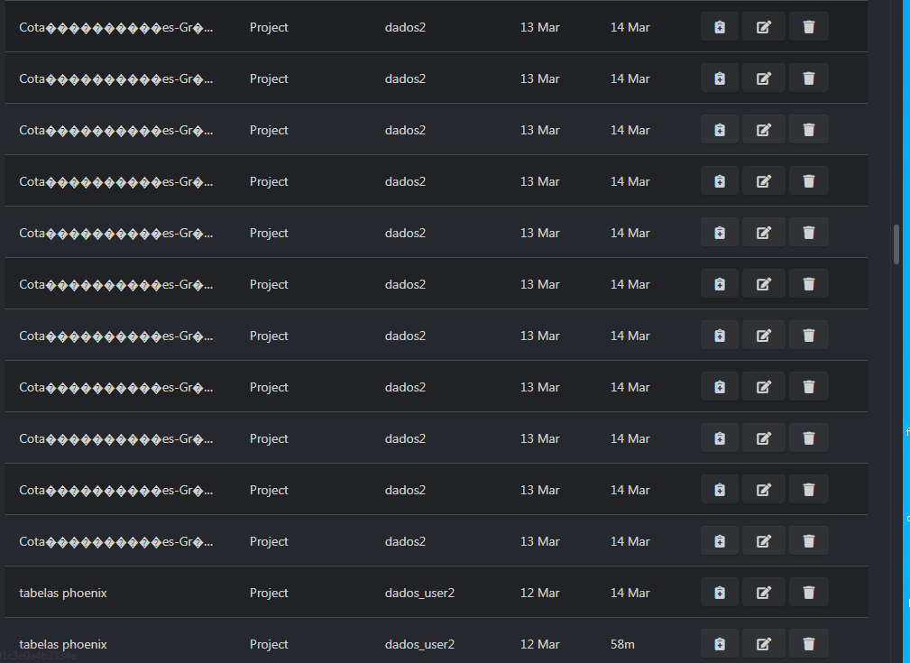Click the dados_user2 owner in the 58m row
The image size is (910, 663).
coord(419,644)
